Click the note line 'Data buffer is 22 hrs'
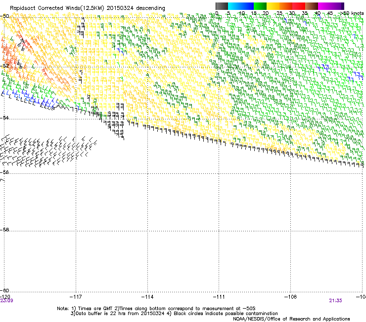The height and width of the screenshot is (322, 366). click(99, 314)
